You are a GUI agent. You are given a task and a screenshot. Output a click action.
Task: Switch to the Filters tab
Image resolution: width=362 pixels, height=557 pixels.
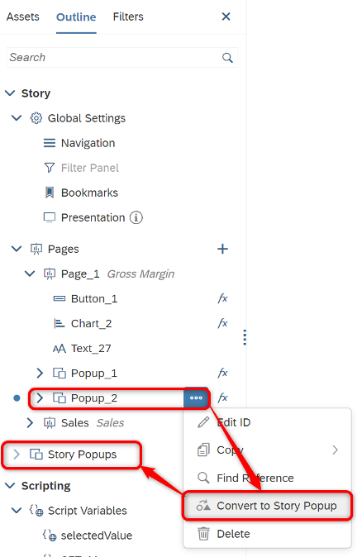tap(128, 17)
